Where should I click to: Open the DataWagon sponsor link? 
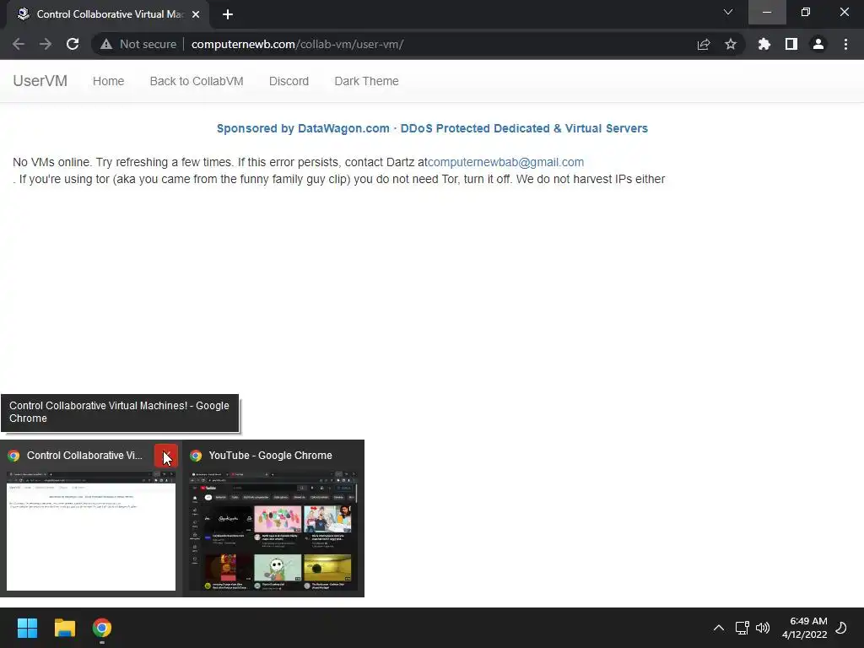(432, 128)
